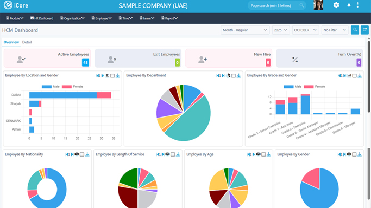Open the No Filter dropdown
Viewport: 371px width, 208px height.
pyautogui.click(x=335, y=30)
